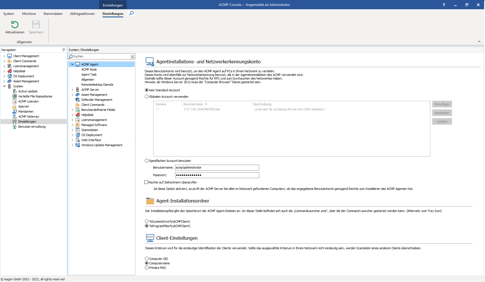Expand Helpdesk node in settings tree
The height and width of the screenshot is (282, 485).
pyautogui.click(x=72, y=115)
